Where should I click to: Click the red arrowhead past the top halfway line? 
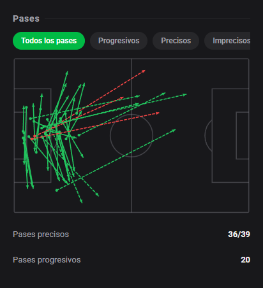[x=144, y=71]
